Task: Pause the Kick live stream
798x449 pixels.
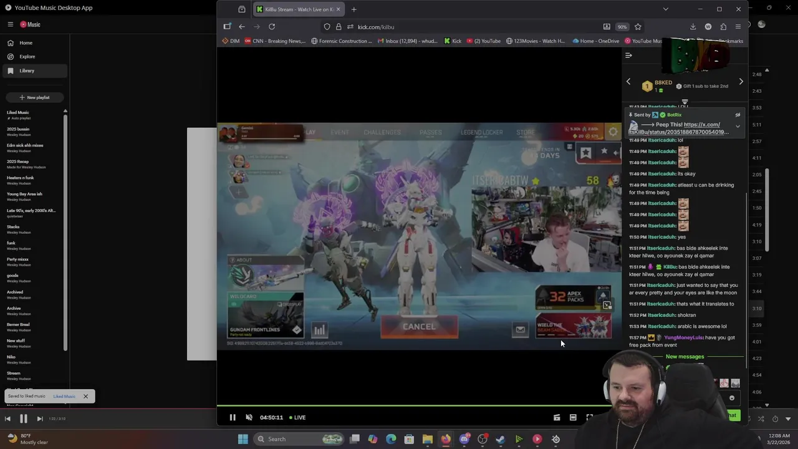Action: 233,417
